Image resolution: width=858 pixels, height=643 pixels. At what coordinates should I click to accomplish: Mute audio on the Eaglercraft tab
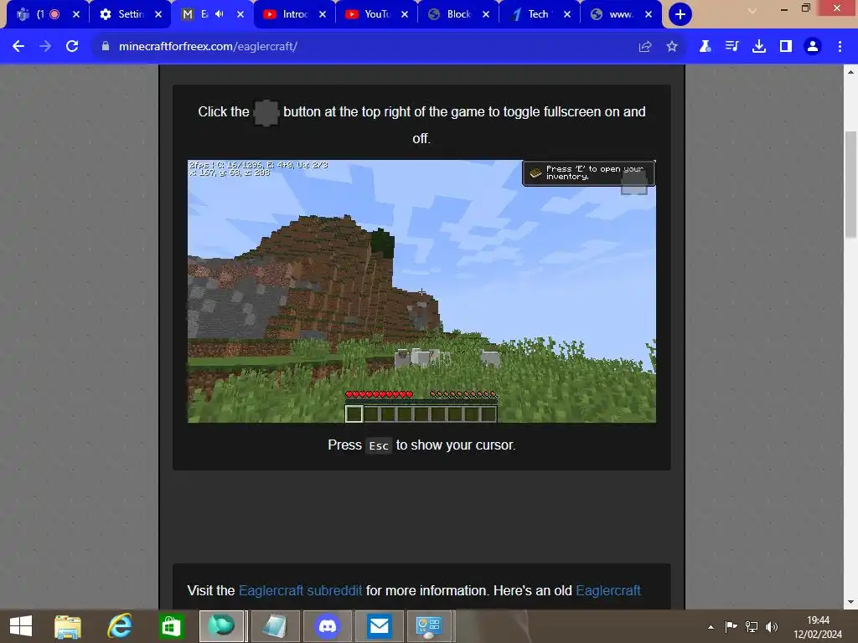[x=220, y=14]
